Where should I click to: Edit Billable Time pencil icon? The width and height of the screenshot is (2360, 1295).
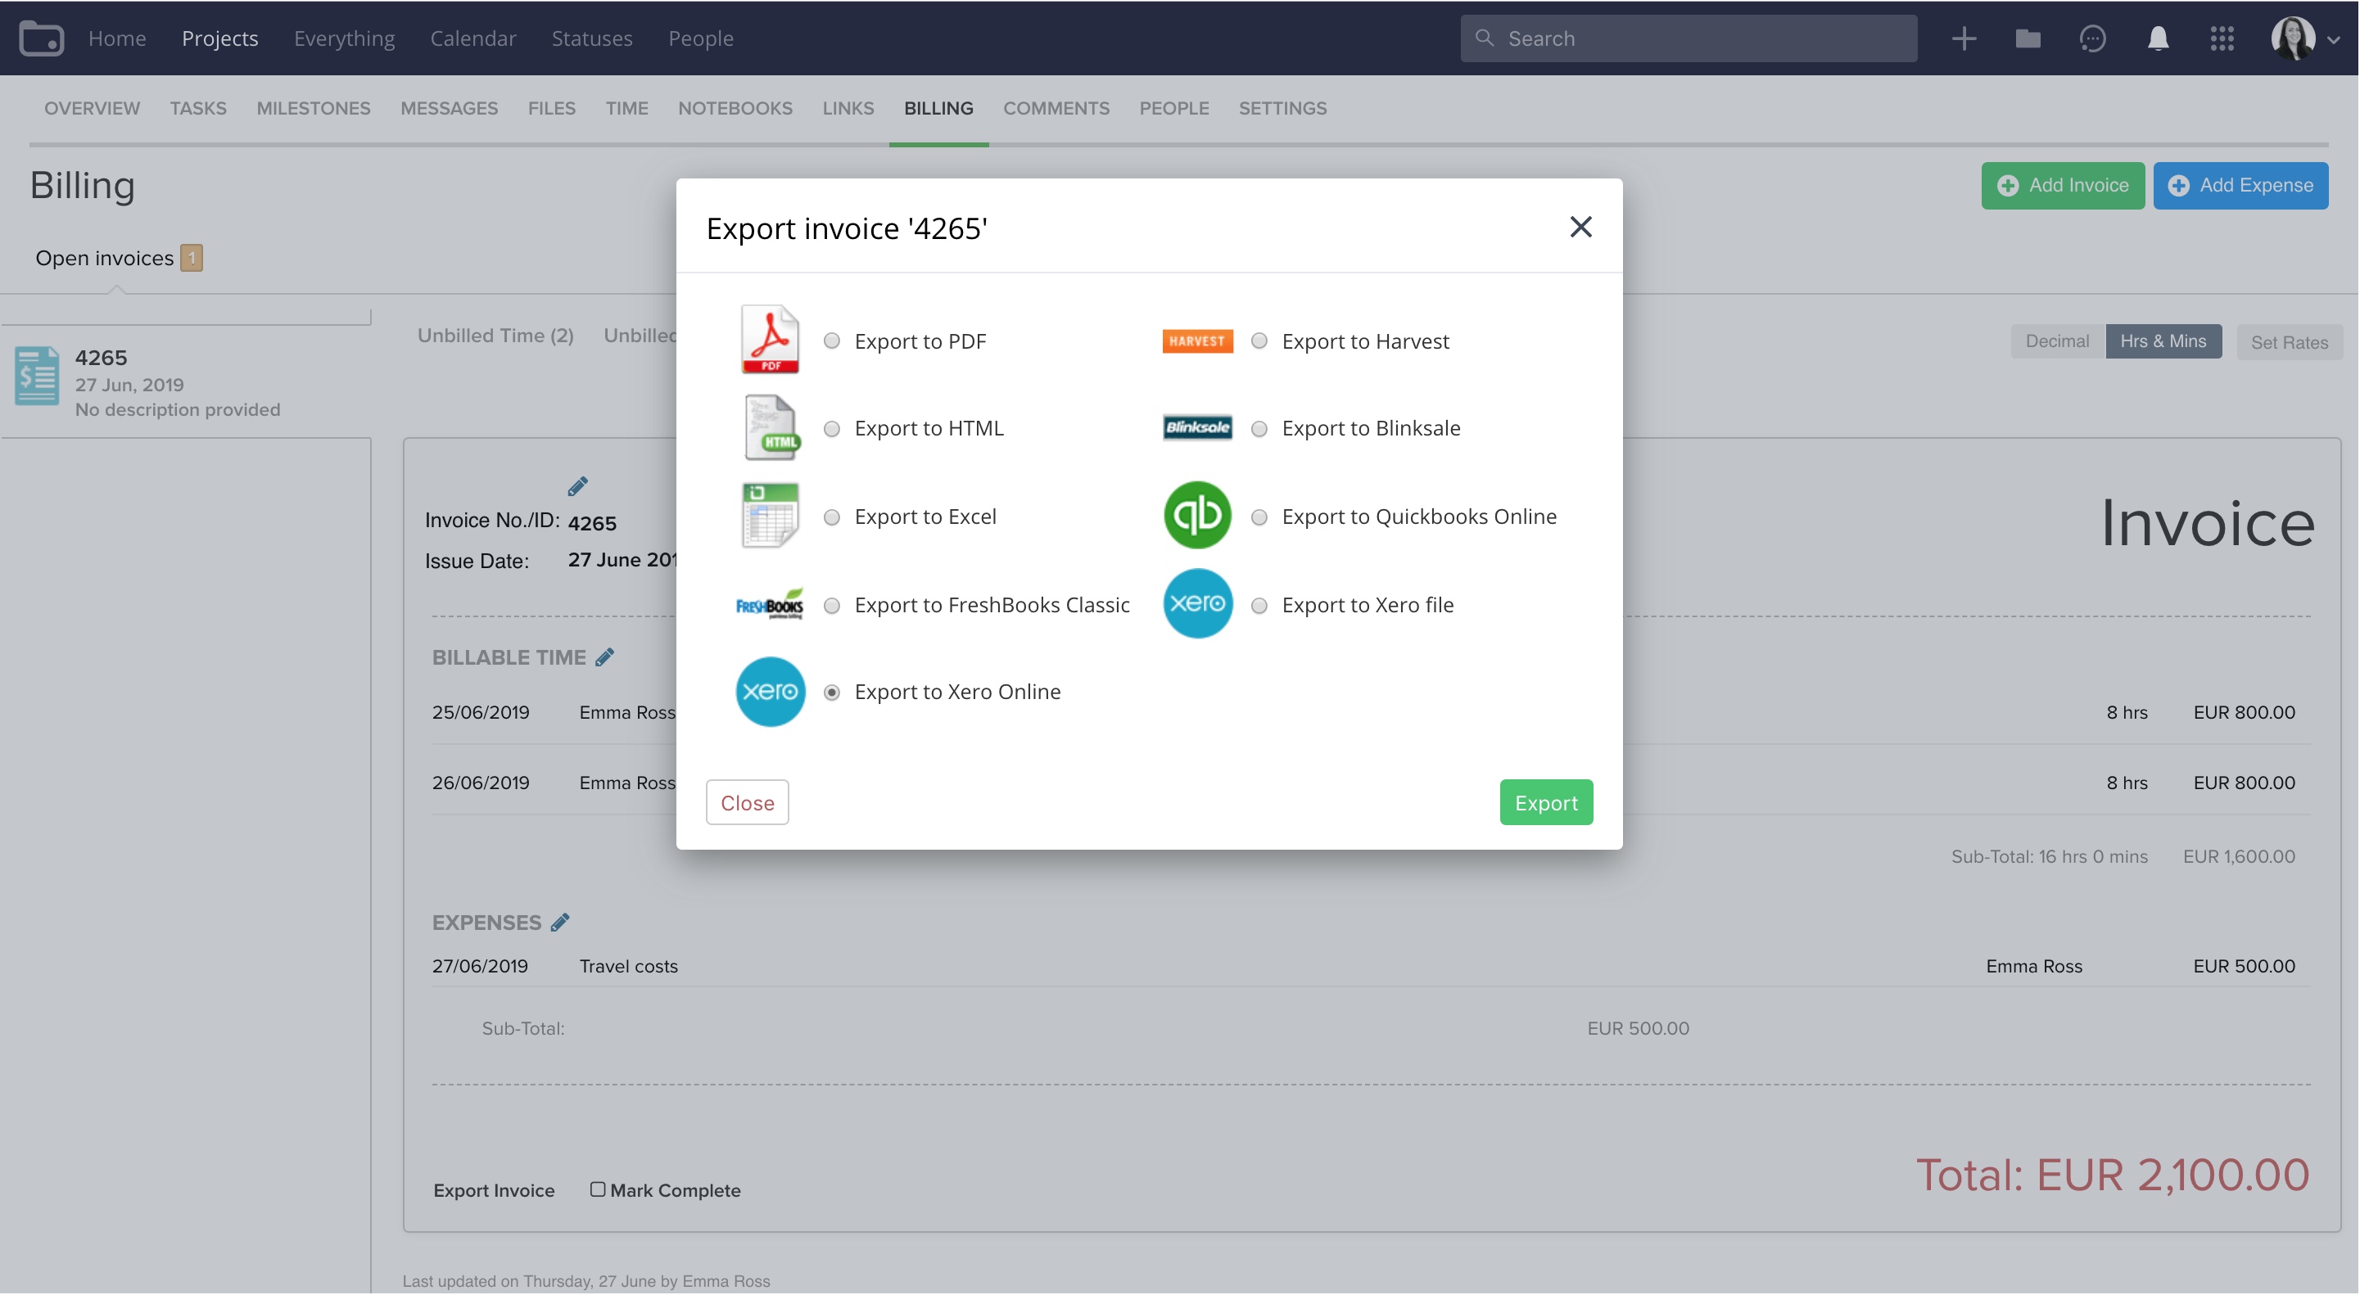pos(604,657)
